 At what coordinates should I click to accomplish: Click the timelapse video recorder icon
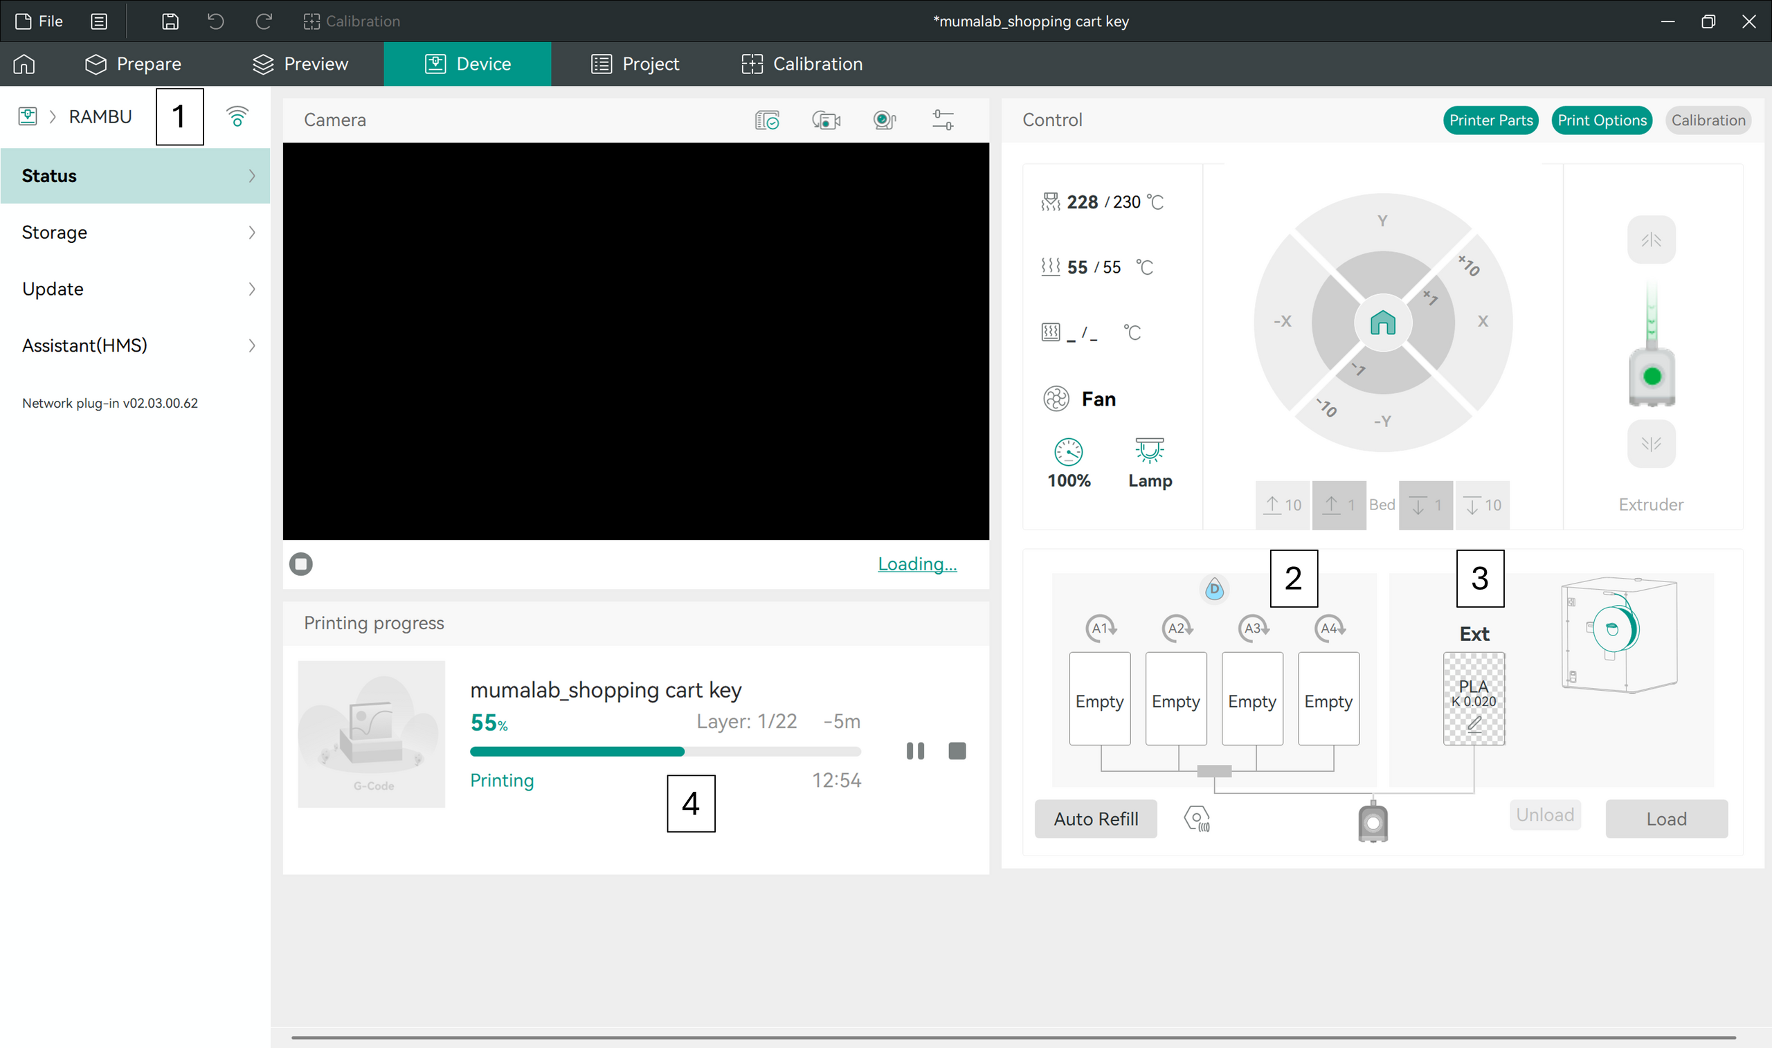tap(825, 119)
